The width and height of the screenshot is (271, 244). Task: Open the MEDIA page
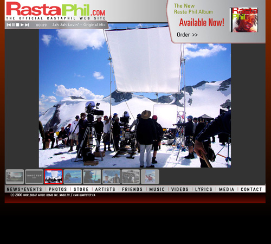click(227, 189)
